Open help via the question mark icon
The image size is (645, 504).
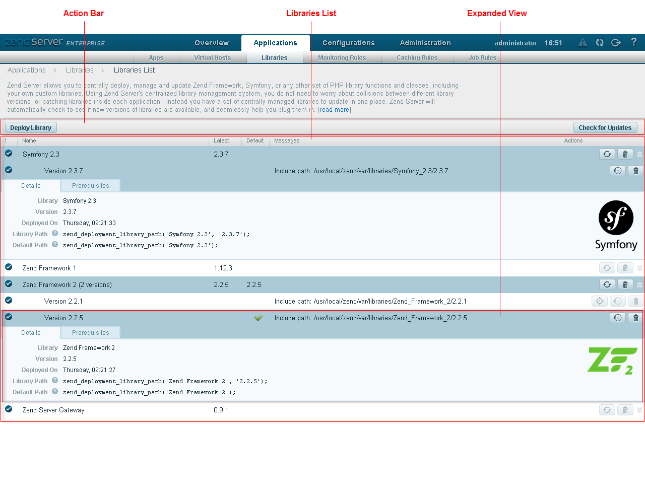point(634,42)
